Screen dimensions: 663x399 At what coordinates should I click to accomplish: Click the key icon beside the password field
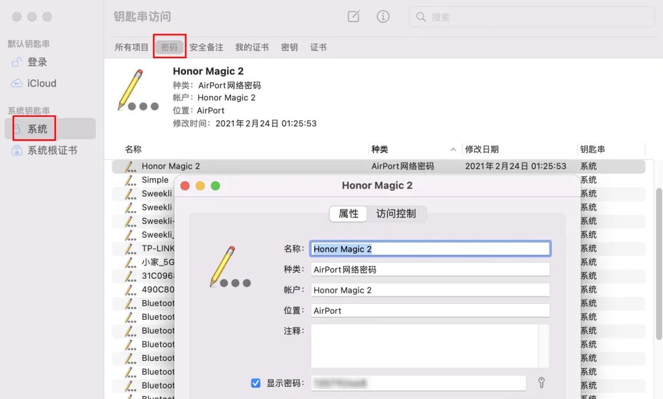click(541, 382)
